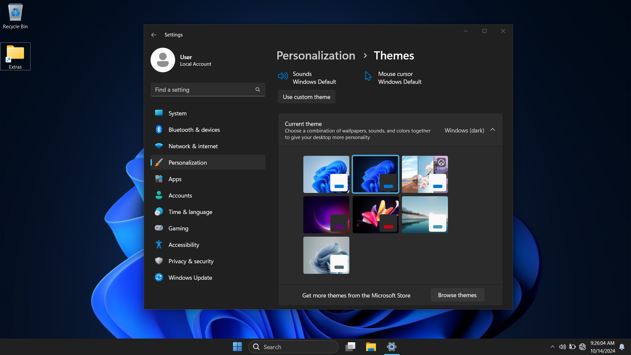The height and width of the screenshot is (355, 631).
Task: Click the Personalization paintbrush icon
Action: click(x=159, y=162)
